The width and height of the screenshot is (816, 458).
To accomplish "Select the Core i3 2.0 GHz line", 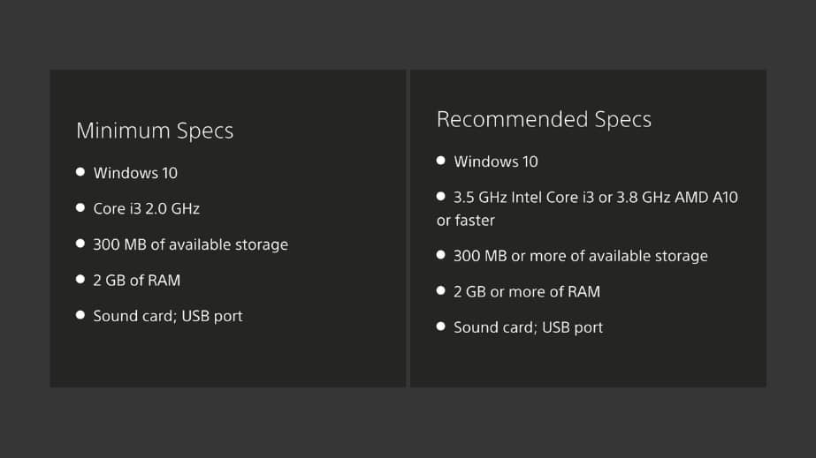I will (x=146, y=209).
